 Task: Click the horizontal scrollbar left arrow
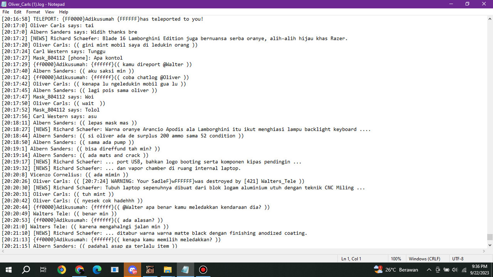click(x=3, y=251)
